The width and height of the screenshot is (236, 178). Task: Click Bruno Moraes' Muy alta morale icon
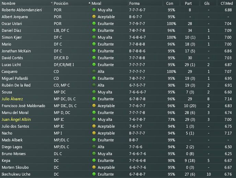(x=94, y=153)
